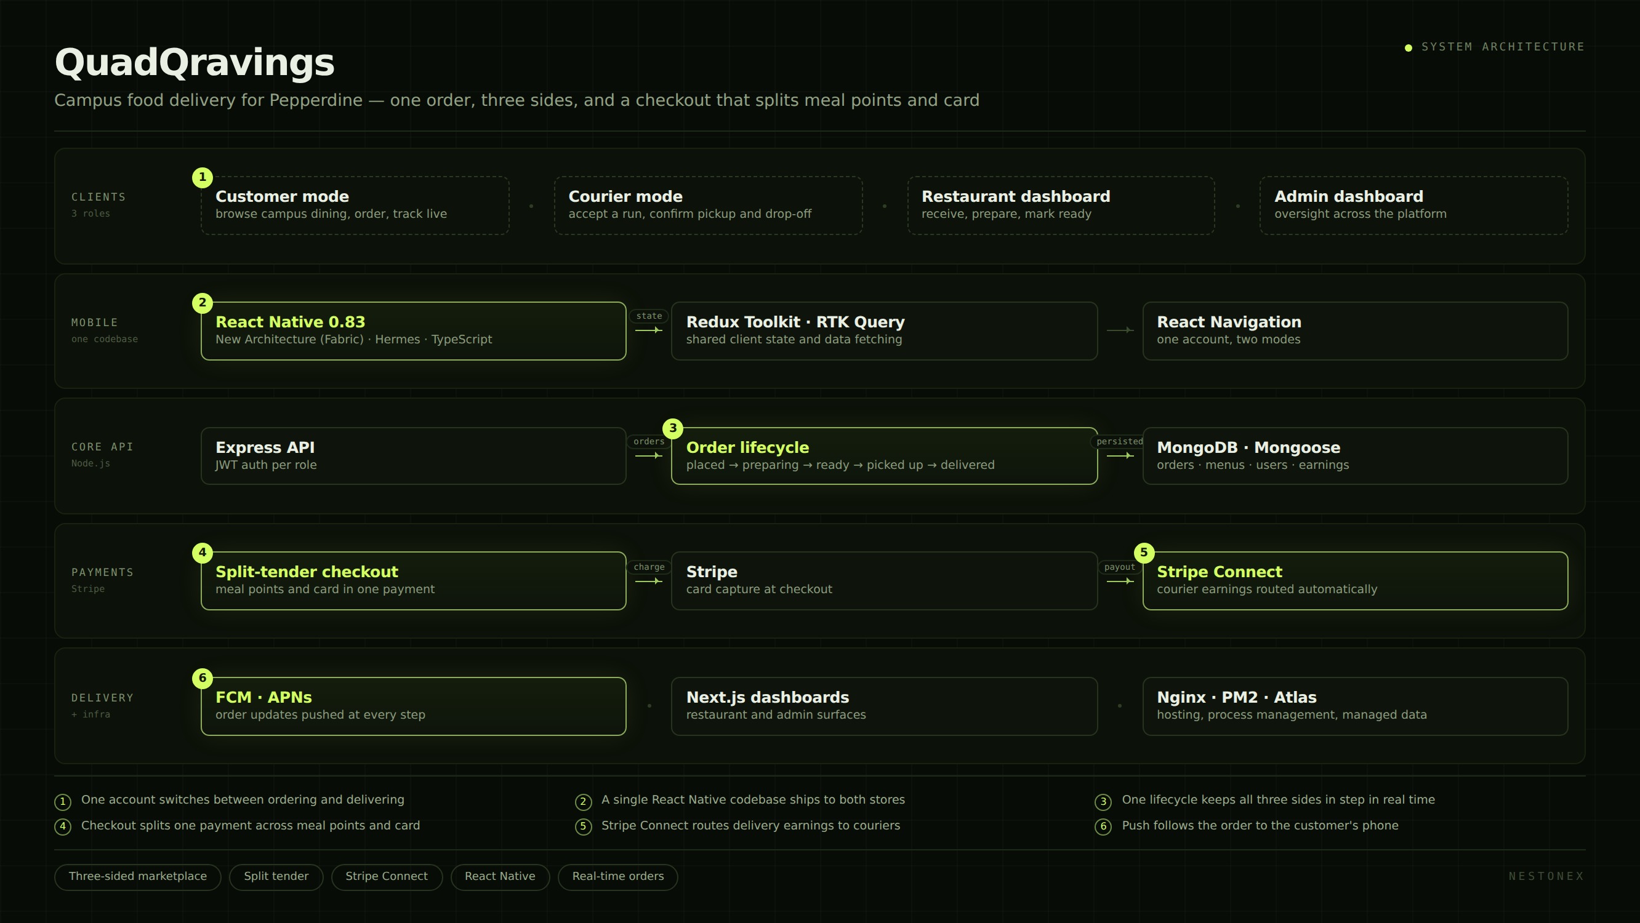Screen dimensions: 1640x923
Task: Click 'One lifecycle keeps all three sides' note
Action: 1279,799
